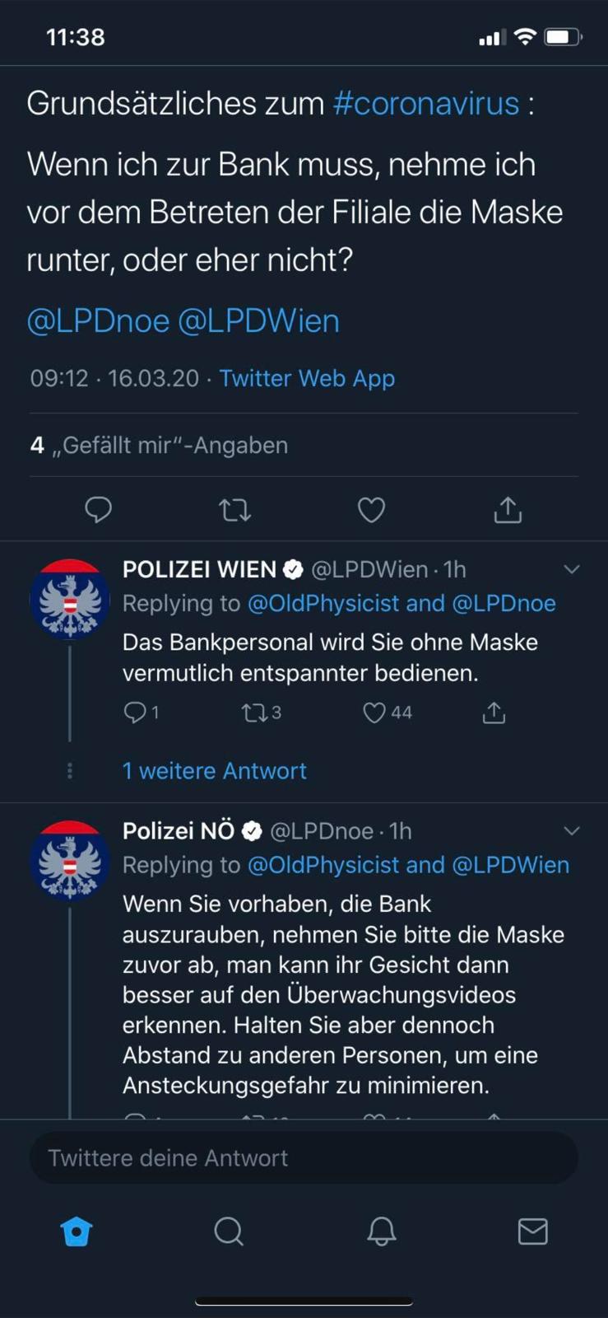Viewport: 608px width, 1318px height.
Task: Reply to the POLIZEI WIEN tweet
Action: pyautogui.click(x=134, y=713)
